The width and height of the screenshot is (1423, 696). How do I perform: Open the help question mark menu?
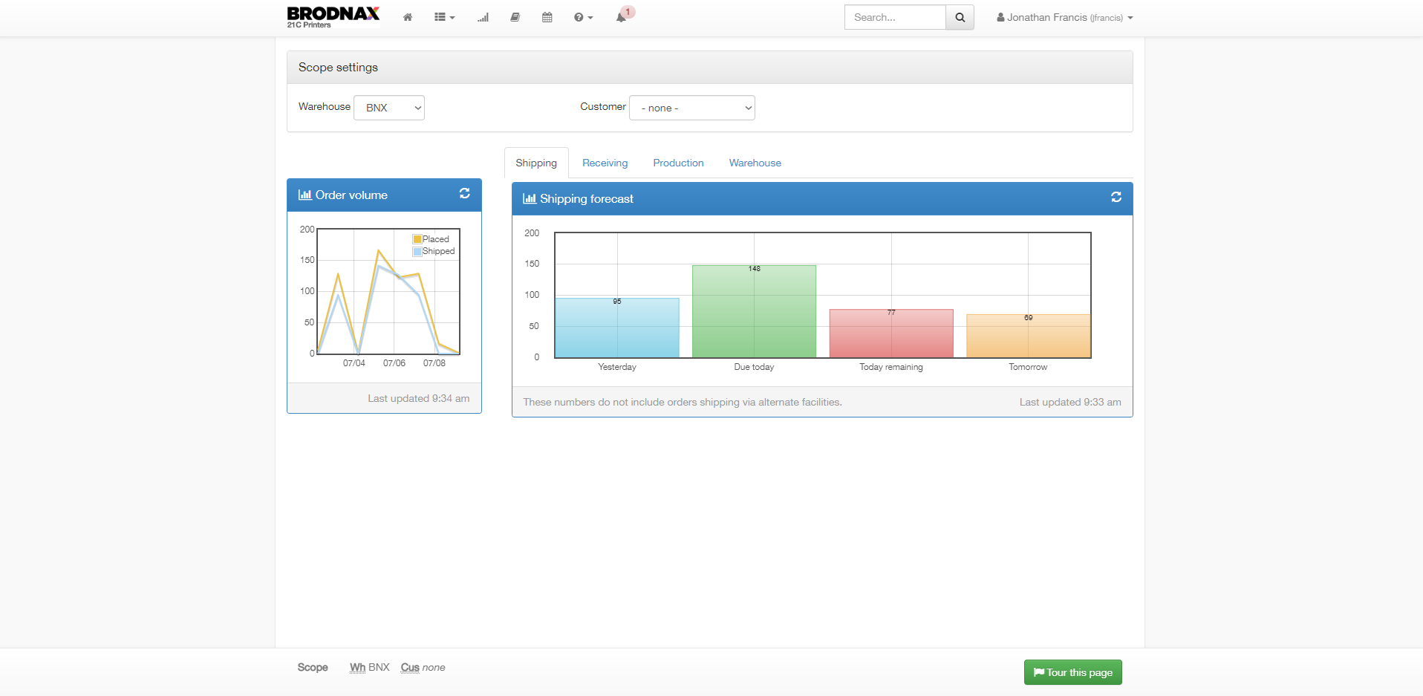(x=583, y=17)
